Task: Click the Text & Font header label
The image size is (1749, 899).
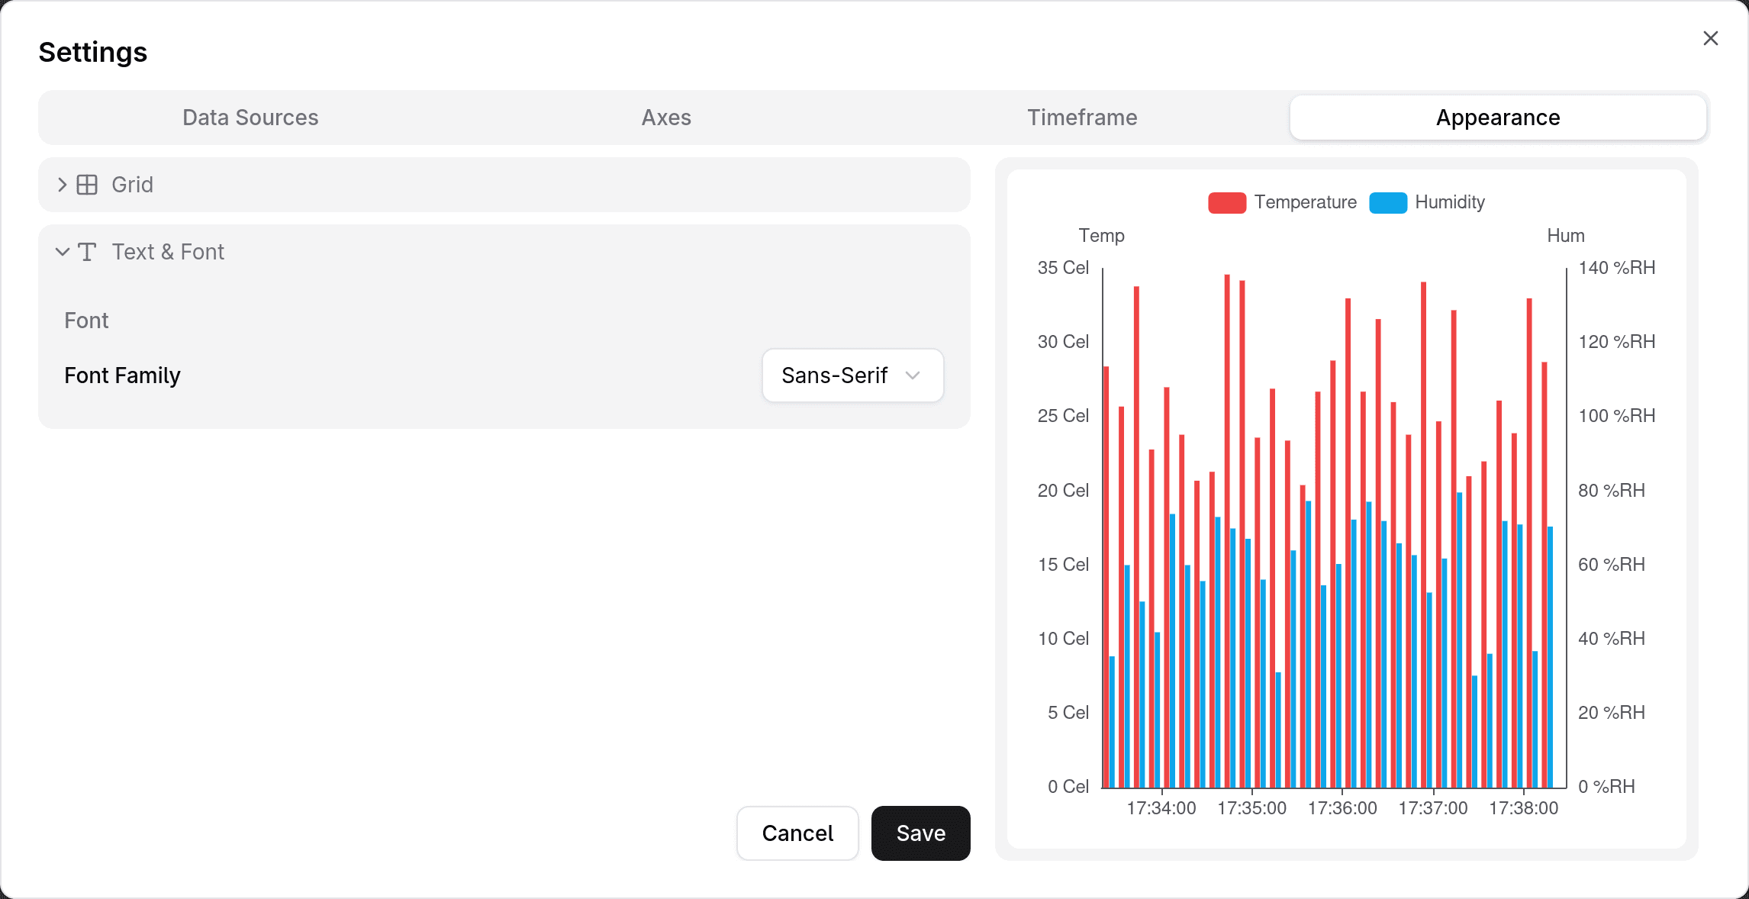Action: [168, 252]
